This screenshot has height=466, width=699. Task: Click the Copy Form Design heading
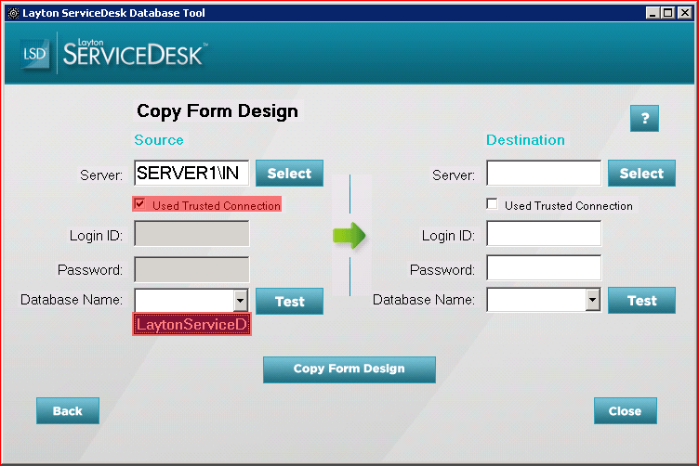(218, 111)
